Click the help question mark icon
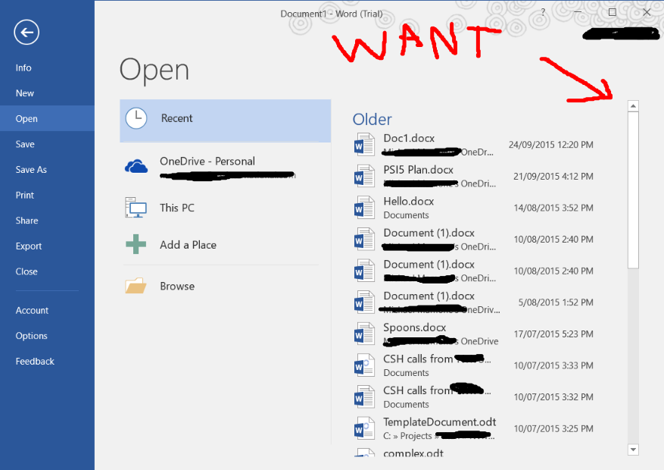The image size is (664, 470). point(543,13)
